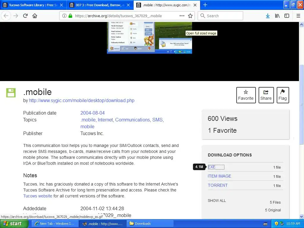This screenshot has height=228, width=304.
Task: Open the 2004-08-04 publication date link
Action: pos(93,113)
